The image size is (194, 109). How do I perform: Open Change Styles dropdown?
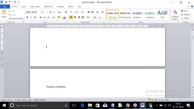coord(175,15)
